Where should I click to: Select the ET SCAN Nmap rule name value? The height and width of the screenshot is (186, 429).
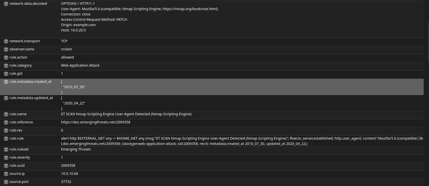[126, 114]
